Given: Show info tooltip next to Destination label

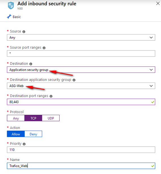Looking at the screenshot, I should tap(31, 64).
